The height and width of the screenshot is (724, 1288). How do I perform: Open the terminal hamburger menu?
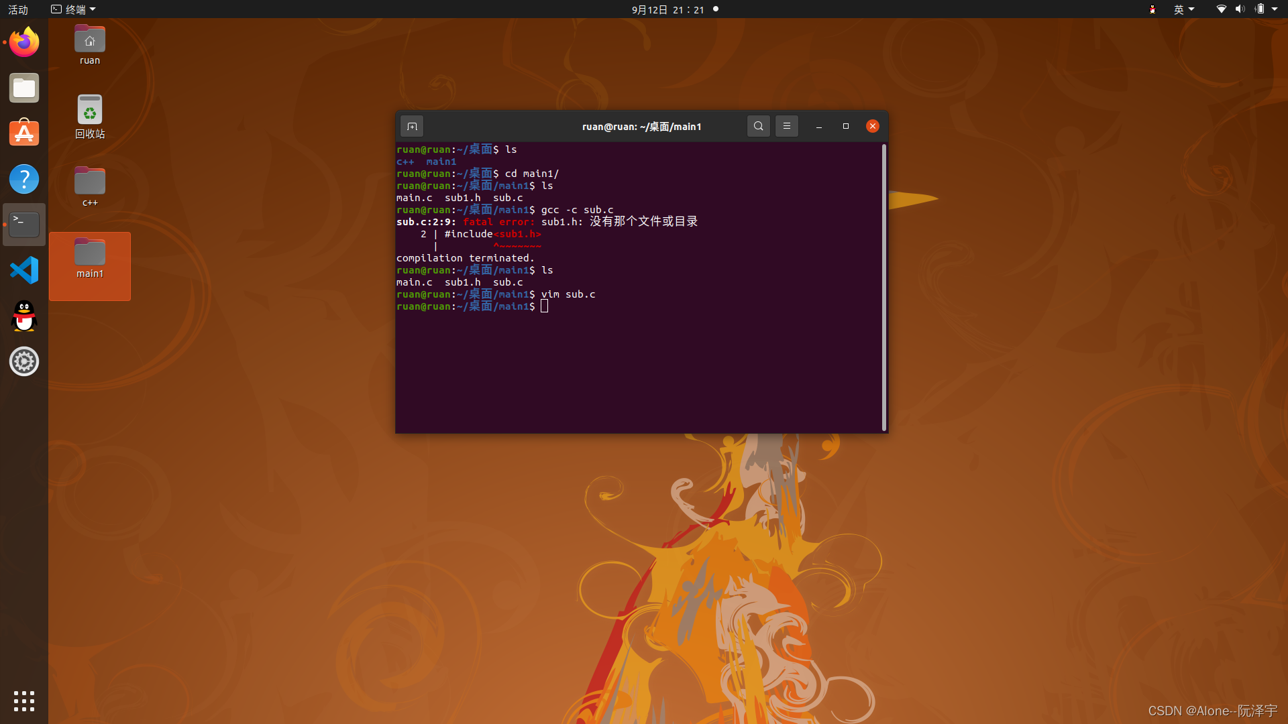(786, 126)
